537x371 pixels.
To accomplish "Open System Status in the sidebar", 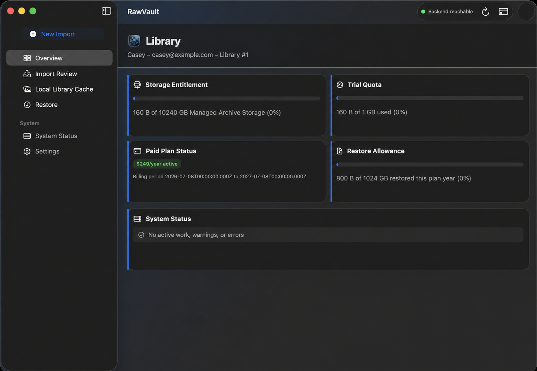I will pos(59,136).
